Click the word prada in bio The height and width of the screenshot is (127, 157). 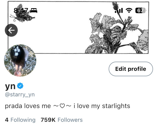pyautogui.click(x=13, y=106)
